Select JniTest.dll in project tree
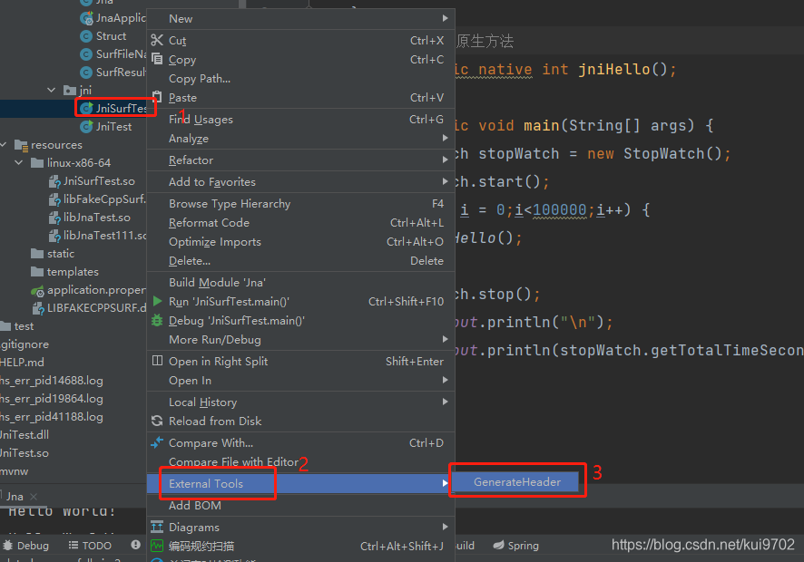The image size is (804, 562). pos(25,434)
